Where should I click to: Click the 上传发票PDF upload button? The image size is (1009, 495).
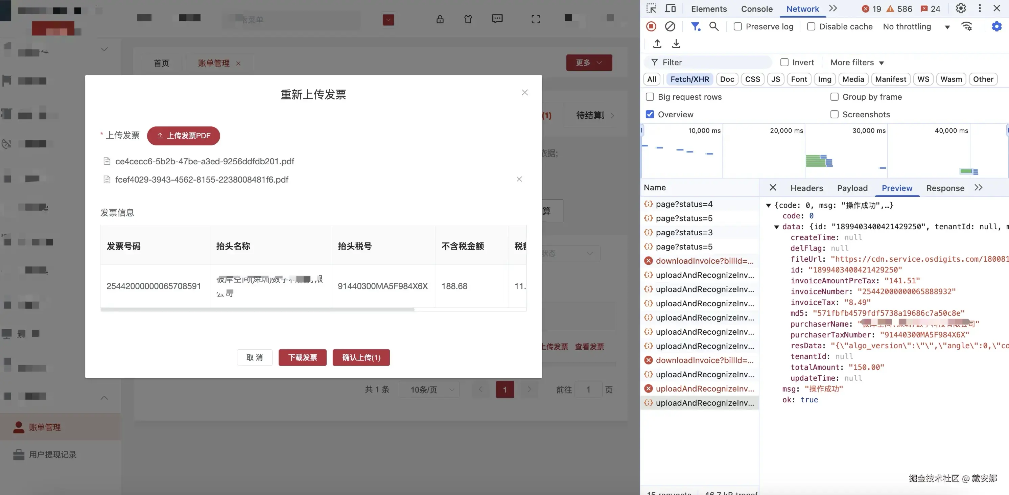point(183,136)
